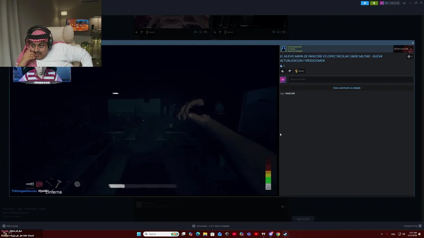Click Add a Game

tap(10, 226)
